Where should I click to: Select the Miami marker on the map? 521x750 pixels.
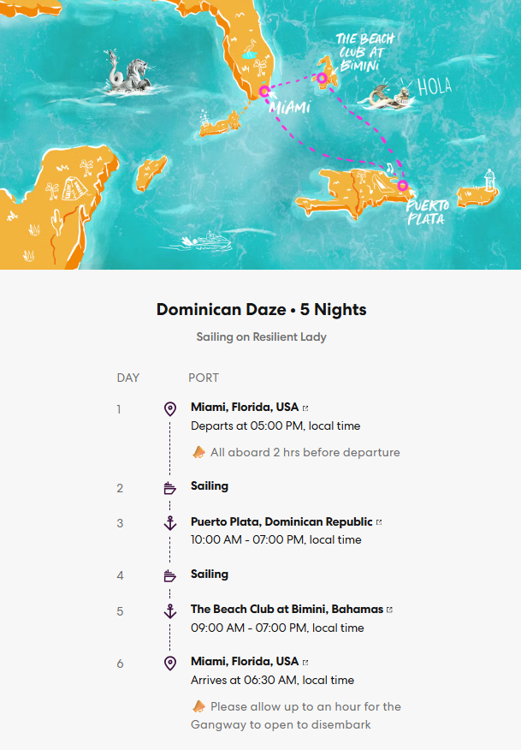(x=264, y=90)
